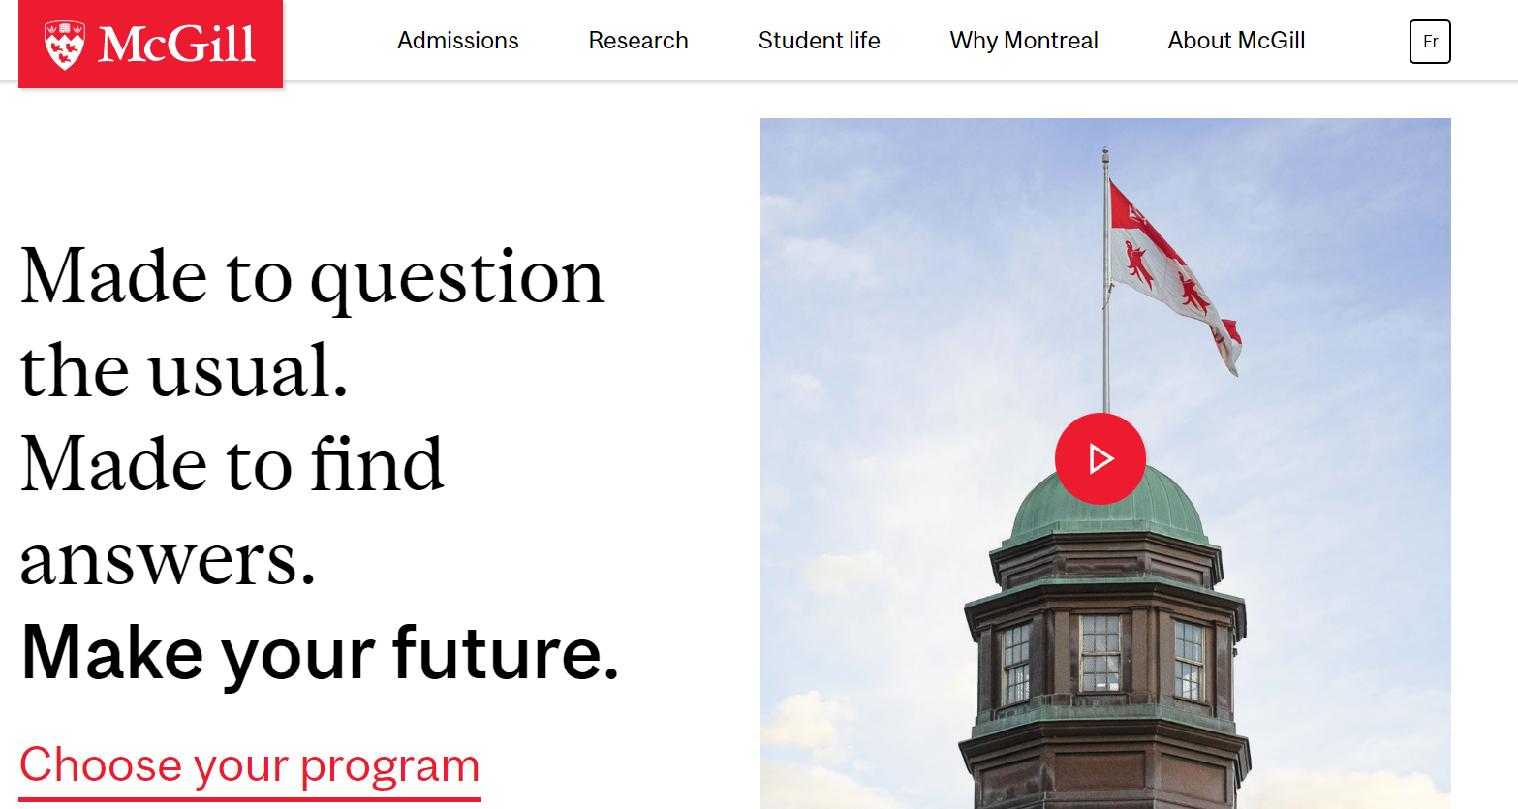Open the Admissions menu
The width and height of the screenshot is (1518, 809).
[457, 41]
